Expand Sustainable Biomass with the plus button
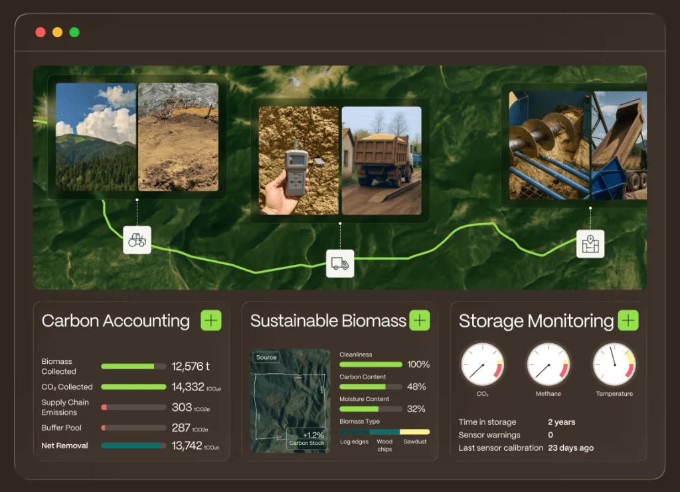The image size is (680, 492). coord(419,321)
